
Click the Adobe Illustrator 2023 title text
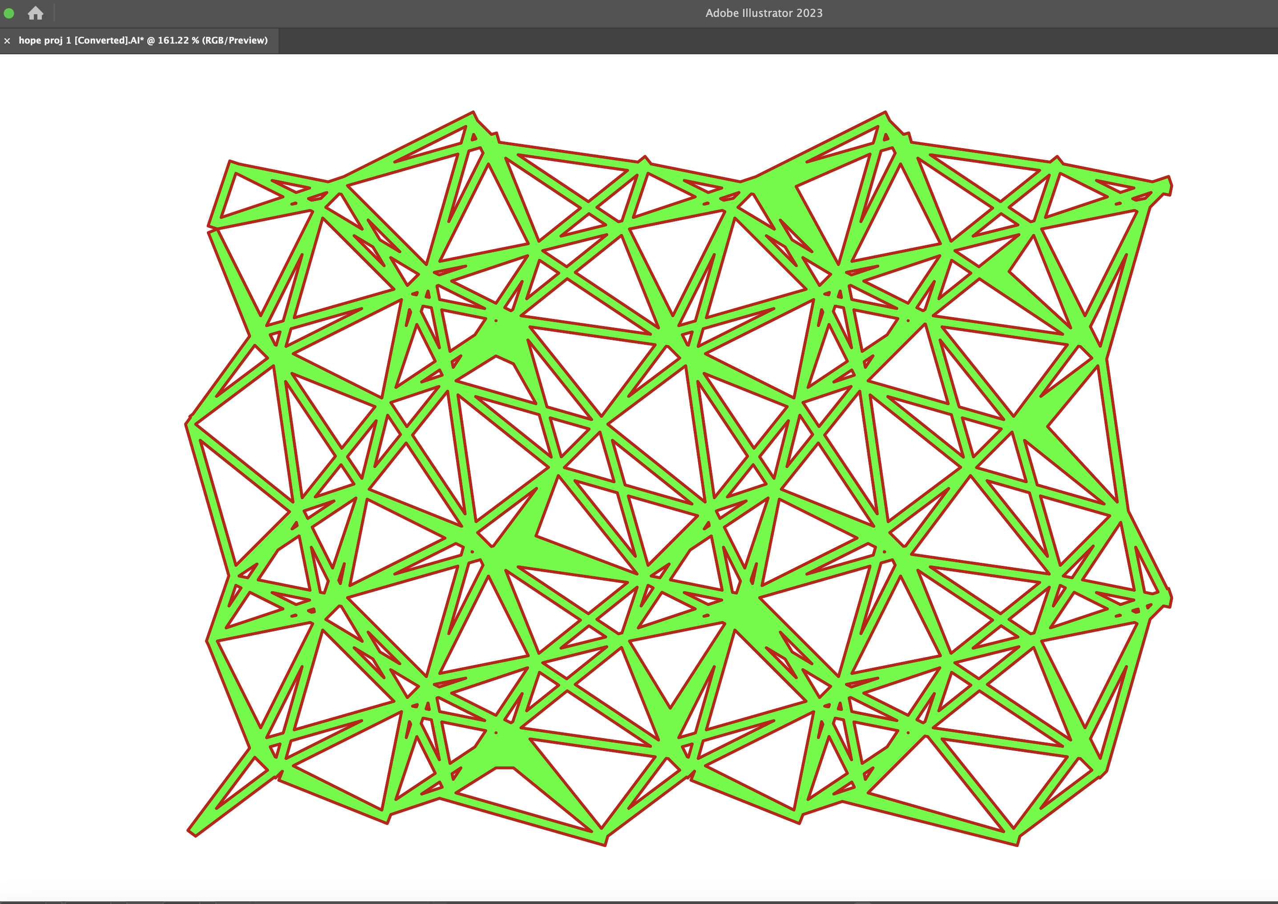click(x=764, y=13)
